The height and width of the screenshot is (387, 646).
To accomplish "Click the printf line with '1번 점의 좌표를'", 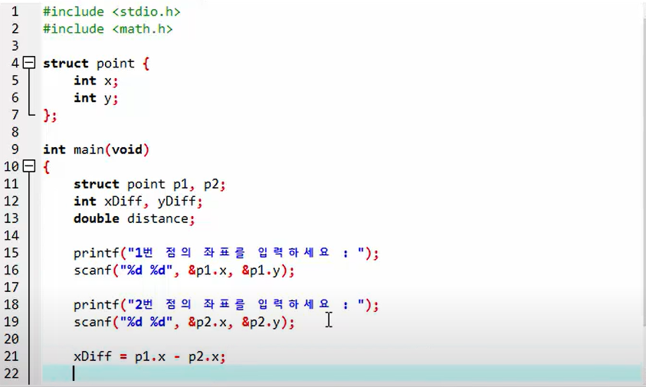I will (x=226, y=253).
